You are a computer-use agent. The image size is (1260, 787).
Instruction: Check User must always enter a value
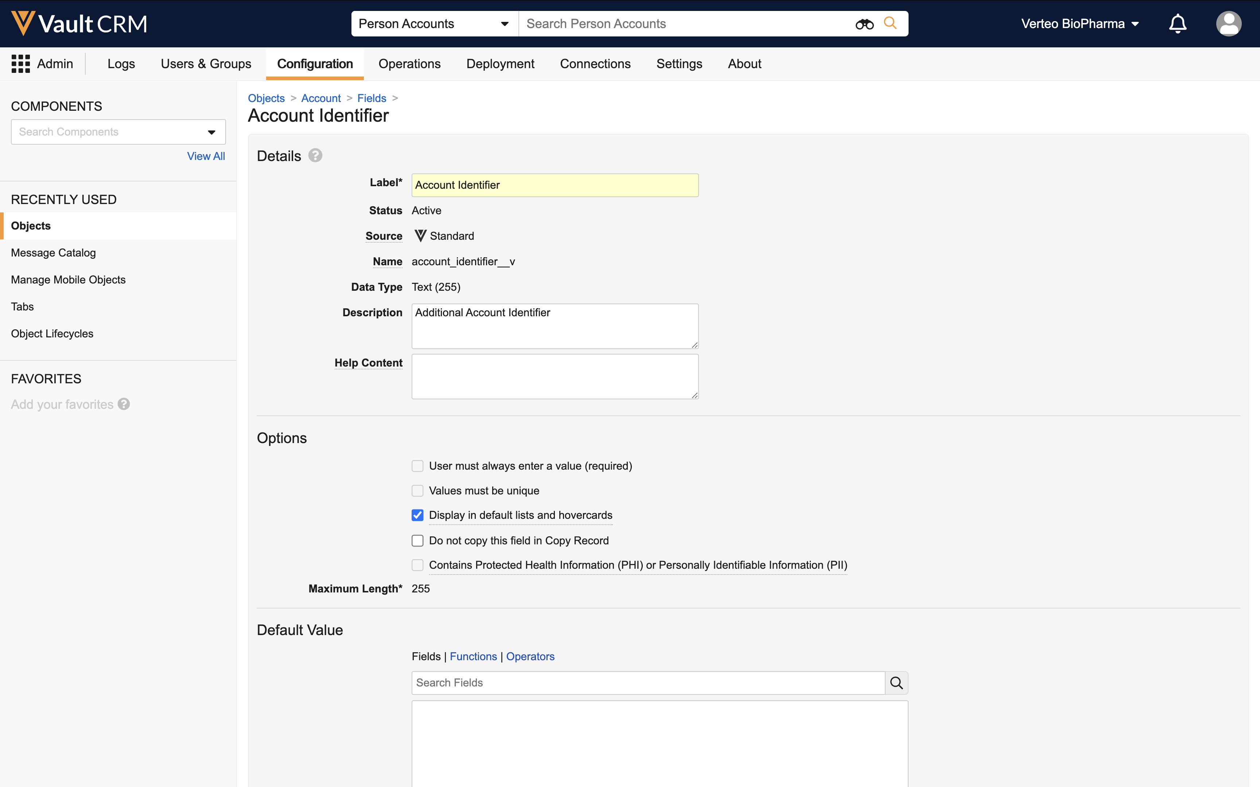pos(417,466)
